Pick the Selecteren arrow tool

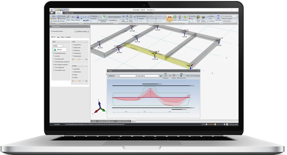(x=185, y=18)
